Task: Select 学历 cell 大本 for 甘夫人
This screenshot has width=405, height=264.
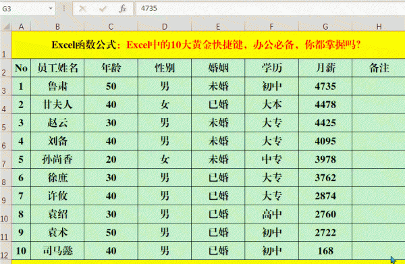Action: coord(271,105)
